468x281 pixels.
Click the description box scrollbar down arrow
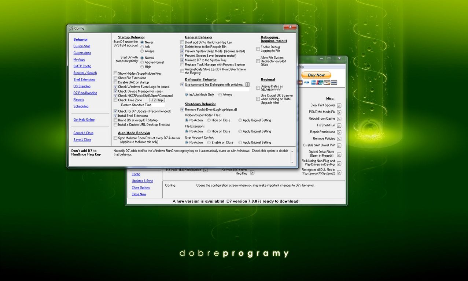(292, 162)
